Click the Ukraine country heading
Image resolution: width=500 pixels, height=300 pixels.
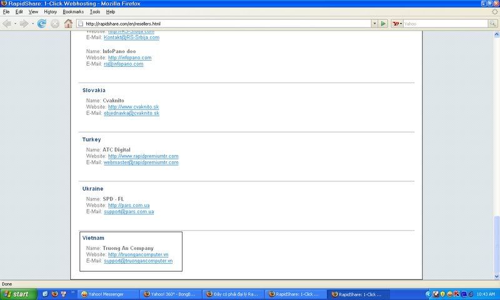pyautogui.click(x=92, y=189)
